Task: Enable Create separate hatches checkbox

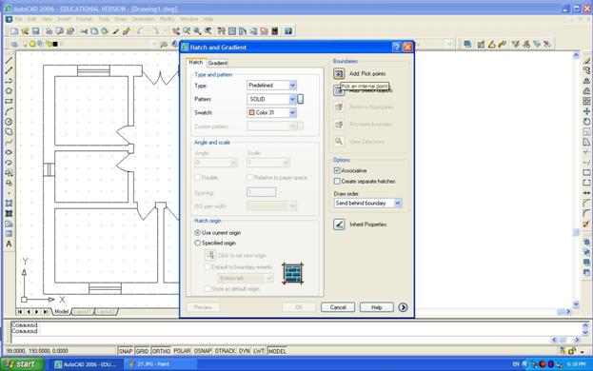Action: coord(337,182)
